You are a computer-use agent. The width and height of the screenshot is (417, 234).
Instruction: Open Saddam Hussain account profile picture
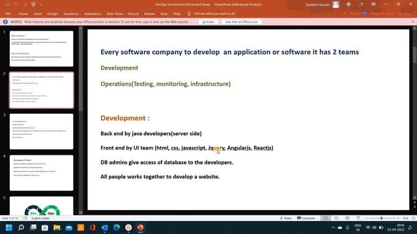point(336,5)
